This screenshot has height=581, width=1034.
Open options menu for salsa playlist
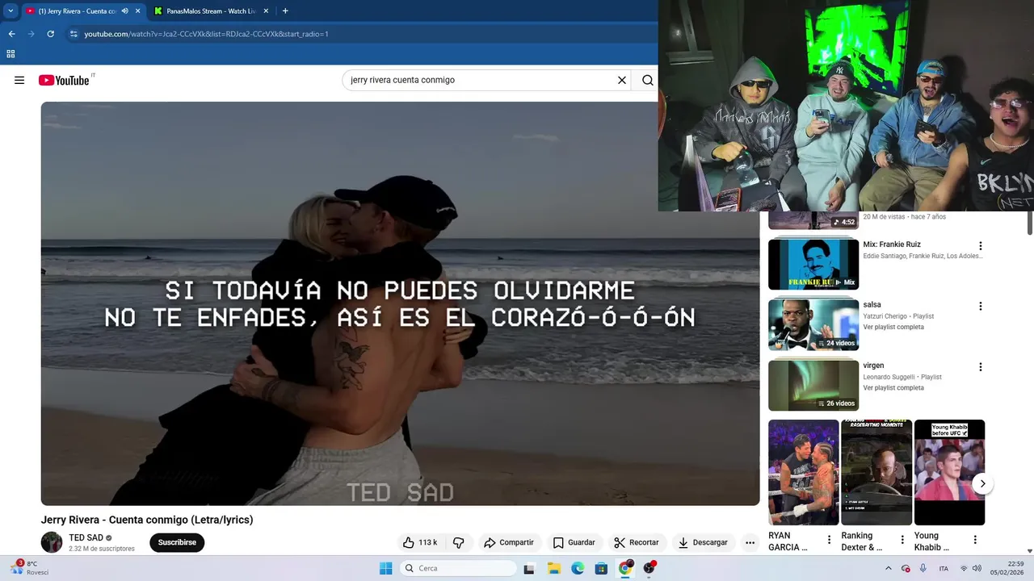[x=981, y=307]
